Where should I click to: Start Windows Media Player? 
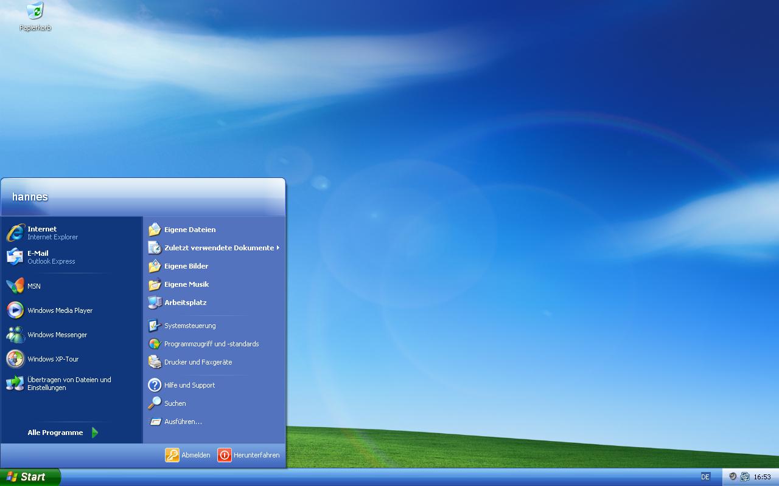[x=60, y=310]
